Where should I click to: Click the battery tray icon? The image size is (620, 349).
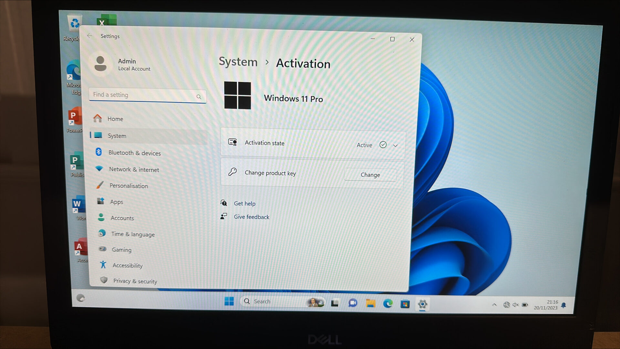(525, 305)
